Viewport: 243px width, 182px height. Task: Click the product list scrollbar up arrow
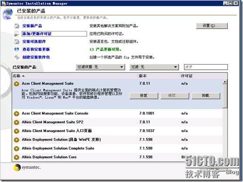[225, 82]
